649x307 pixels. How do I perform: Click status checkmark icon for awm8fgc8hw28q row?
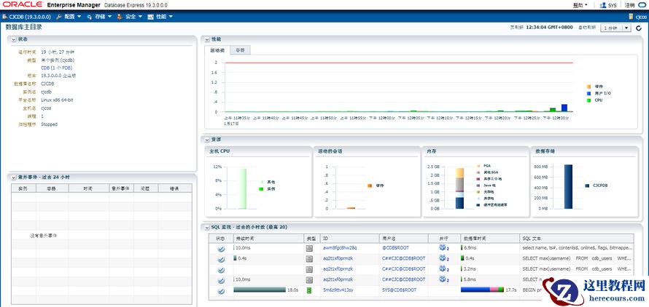[x=221, y=248]
